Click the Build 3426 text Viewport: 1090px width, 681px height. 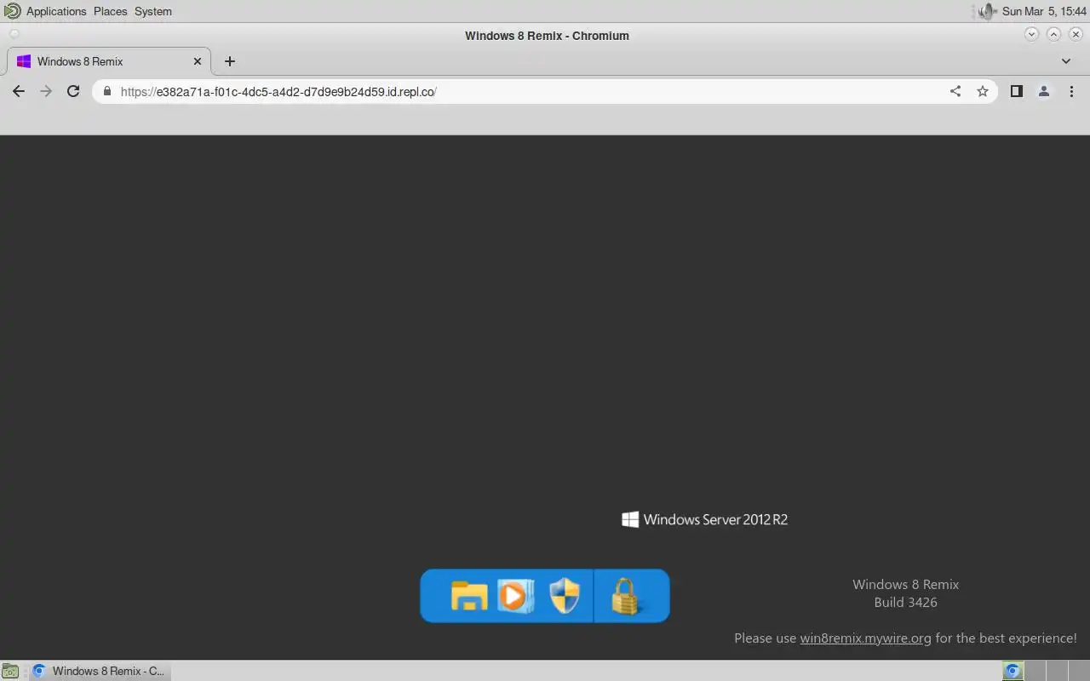[905, 602]
